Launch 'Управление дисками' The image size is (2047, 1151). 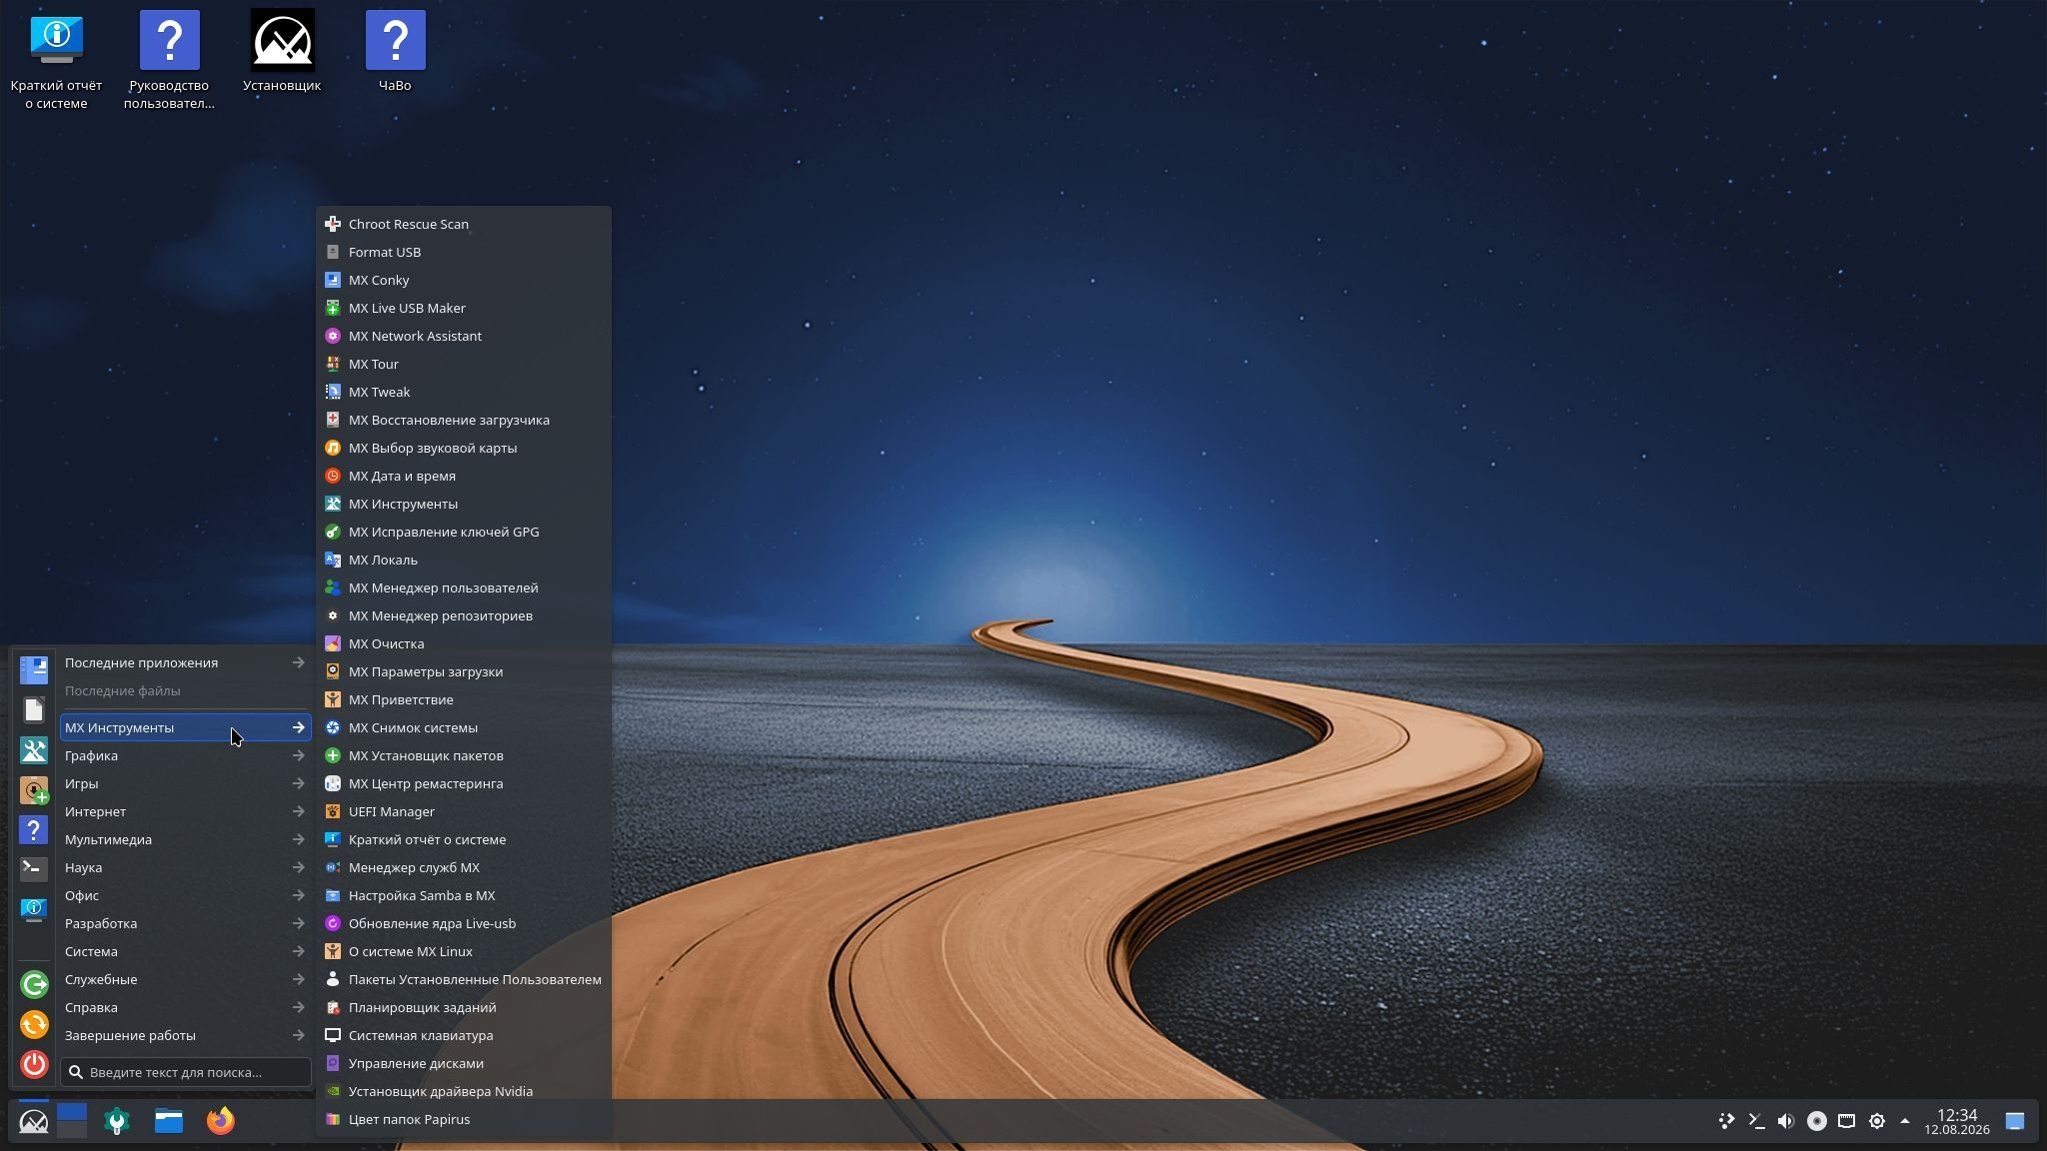tap(464, 1063)
